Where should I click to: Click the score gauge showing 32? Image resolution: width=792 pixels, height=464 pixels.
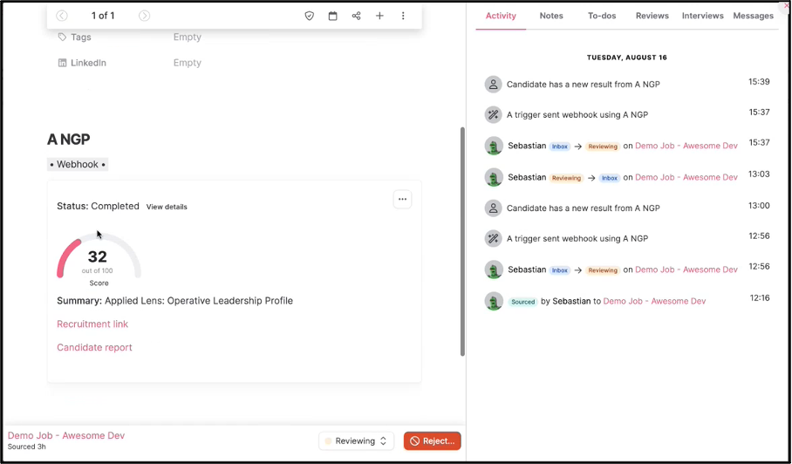pyautogui.click(x=98, y=258)
